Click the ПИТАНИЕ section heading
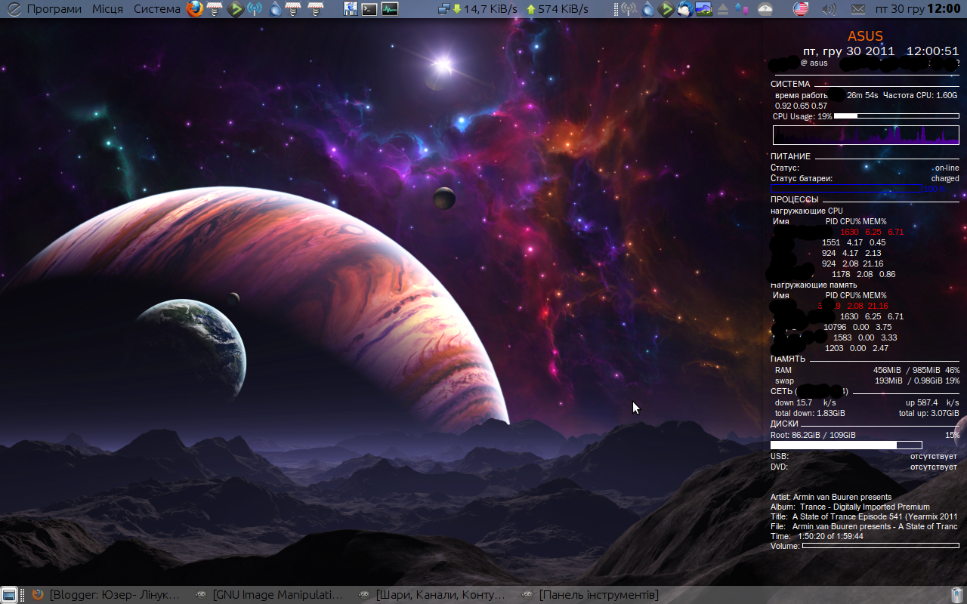This screenshot has height=604, width=967. point(790,156)
